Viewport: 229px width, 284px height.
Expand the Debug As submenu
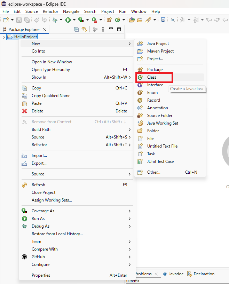pyautogui.click(x=77, y=226)
